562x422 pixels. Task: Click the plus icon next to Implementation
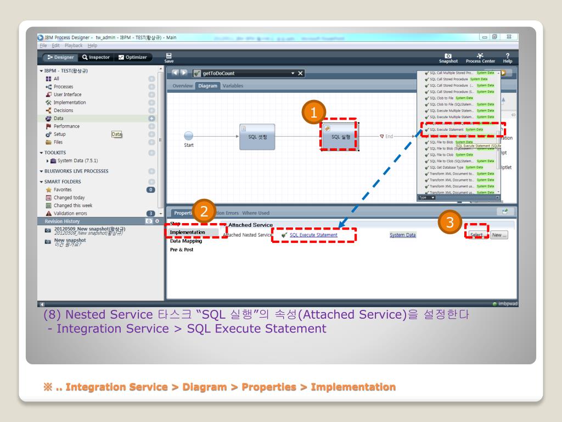pyautogui.click(x=151, y=102)
